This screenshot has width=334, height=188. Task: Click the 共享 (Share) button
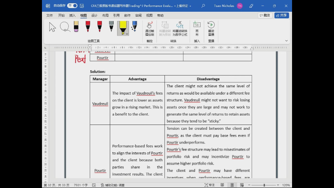tap(282, 15)
